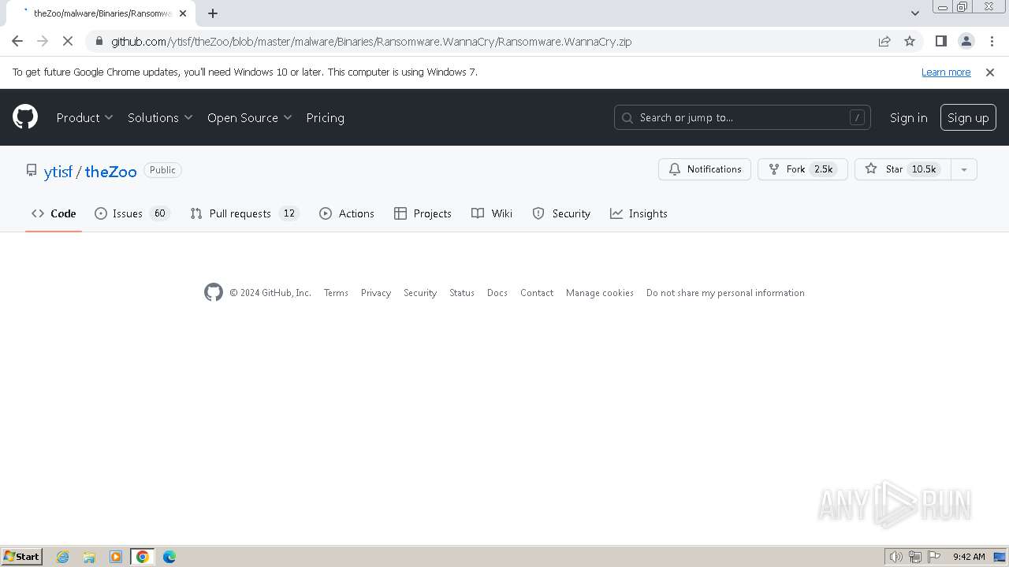Open the Contact footer link
1009x567 pixels.
[x=537, y=293]
